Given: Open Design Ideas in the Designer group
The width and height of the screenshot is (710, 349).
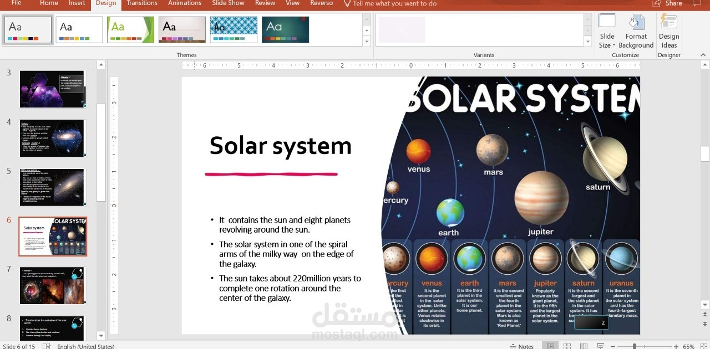Looking at the screenshot, I should point(669,33).
